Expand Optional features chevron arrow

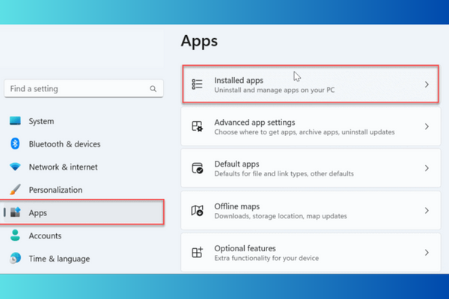(427, 253)
